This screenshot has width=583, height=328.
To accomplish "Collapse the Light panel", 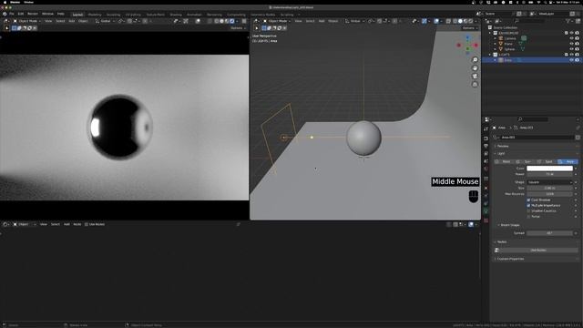I will click(x=500, y=153).
